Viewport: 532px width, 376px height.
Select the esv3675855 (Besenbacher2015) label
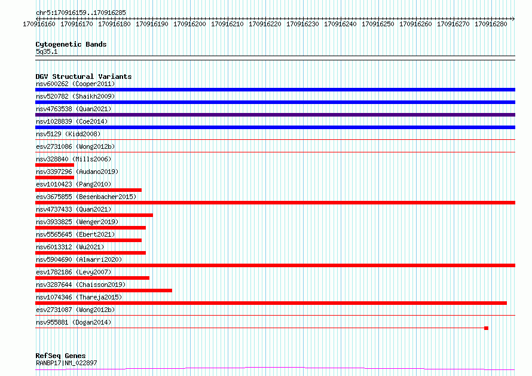pos(86,197)
